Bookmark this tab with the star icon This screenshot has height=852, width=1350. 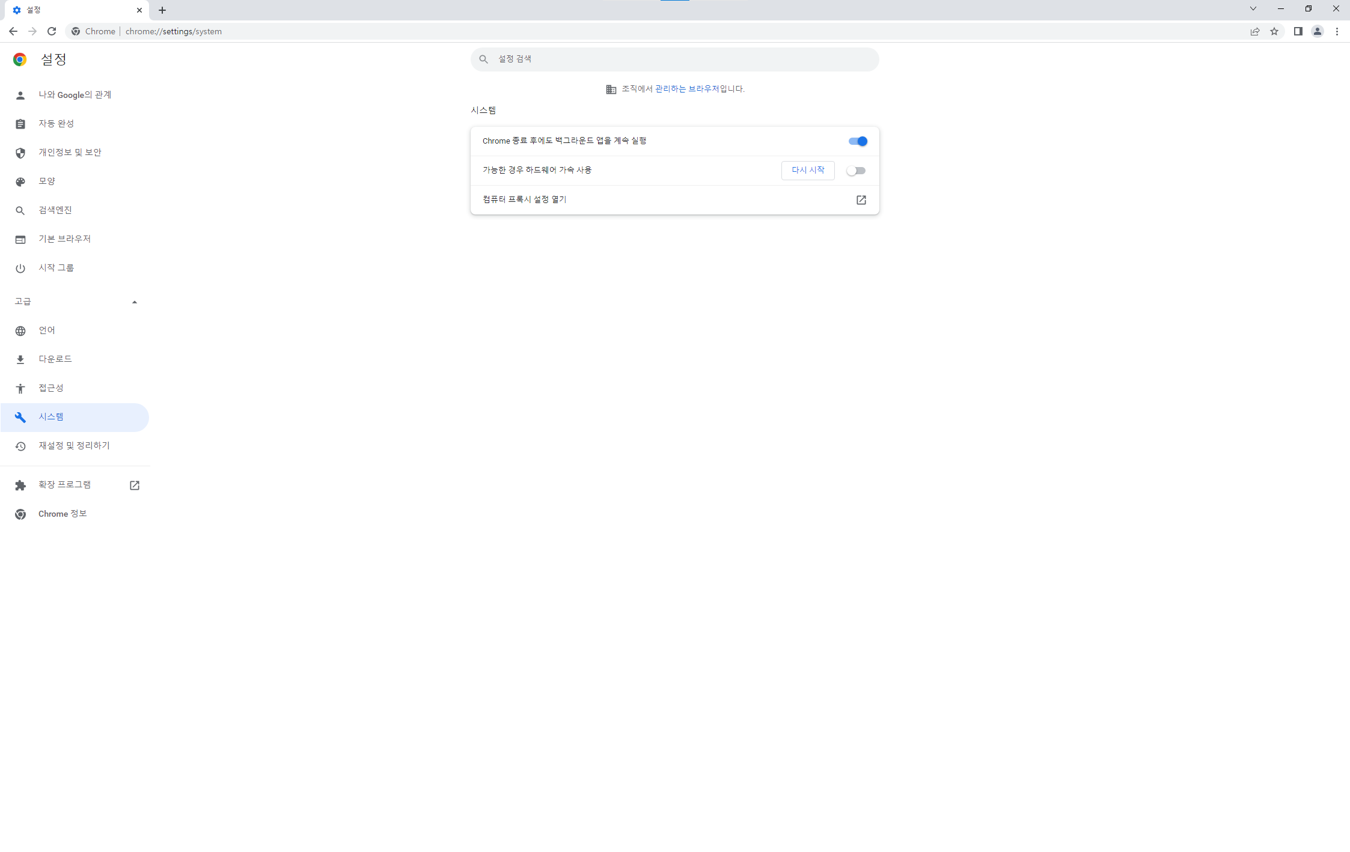tap(1274, 31)
